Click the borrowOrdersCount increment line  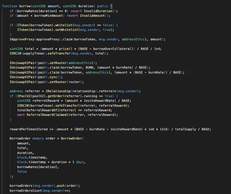coord(39,190)
